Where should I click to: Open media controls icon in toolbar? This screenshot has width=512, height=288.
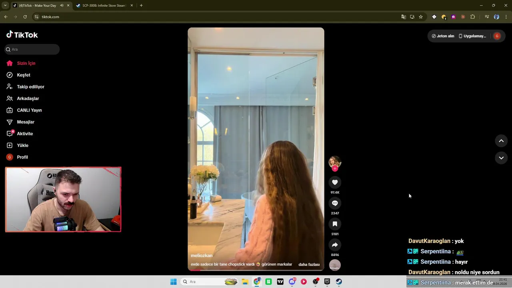(x=487, y=17)
